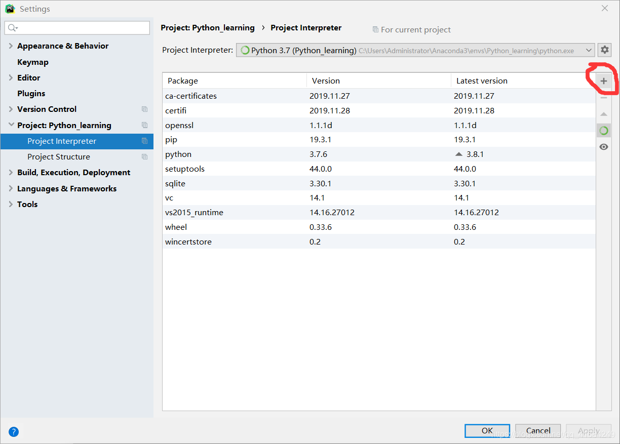The width and height of the screenshot is (620, 444).
Task: Sort by the Version column header
Action: (379, 81)
